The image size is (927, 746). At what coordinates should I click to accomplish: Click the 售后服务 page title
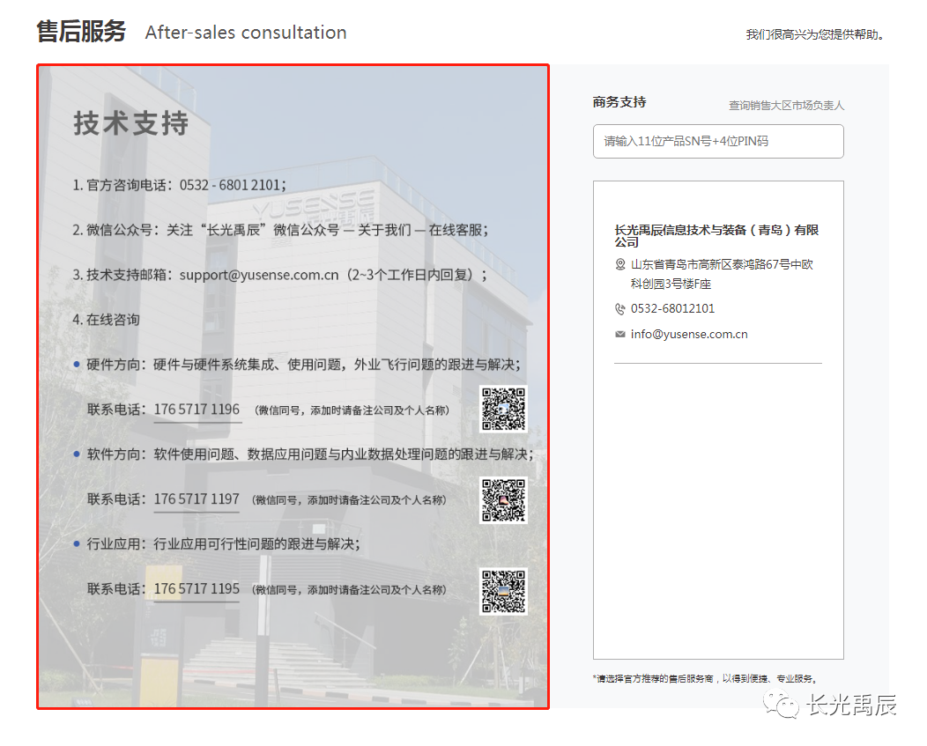pyautogui.click(x=81, y=33)
